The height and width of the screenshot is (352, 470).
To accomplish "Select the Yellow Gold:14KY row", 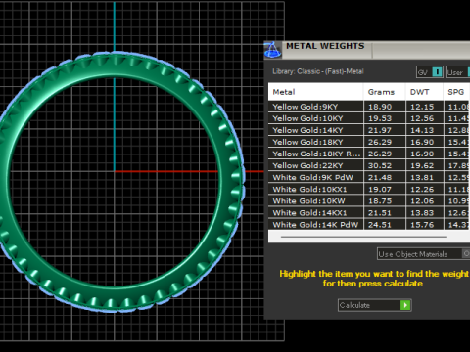I will pyautogui.click(x=369, y=130).
